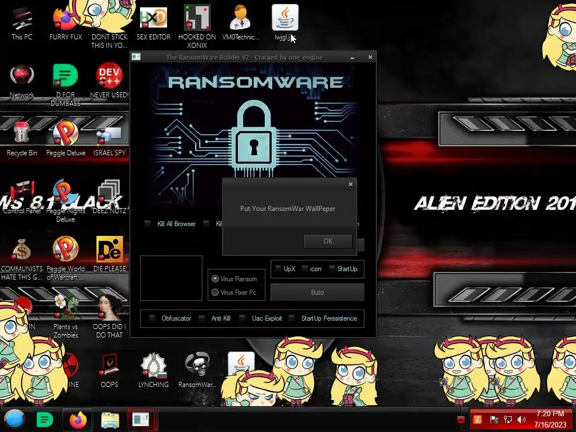The image size is (576, 432).
Task: Tick the Kill All Browser checkbox
Action: (148, 223)
